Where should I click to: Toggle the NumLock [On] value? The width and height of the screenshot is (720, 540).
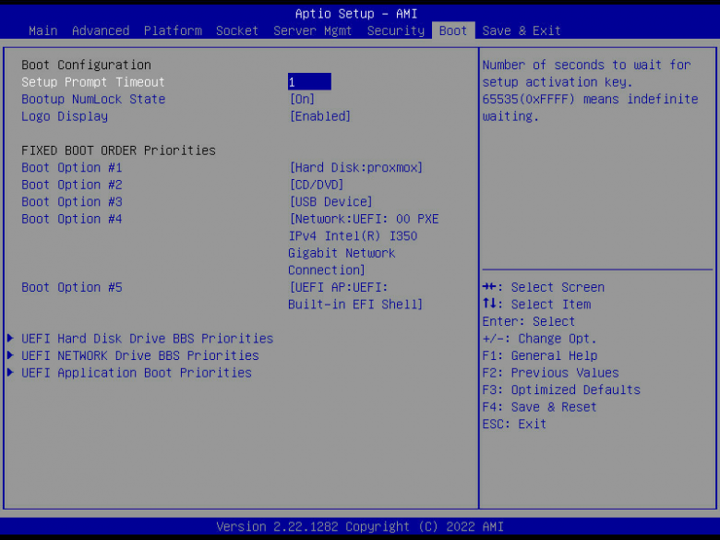pyautogui.click(x=302, y=99)
